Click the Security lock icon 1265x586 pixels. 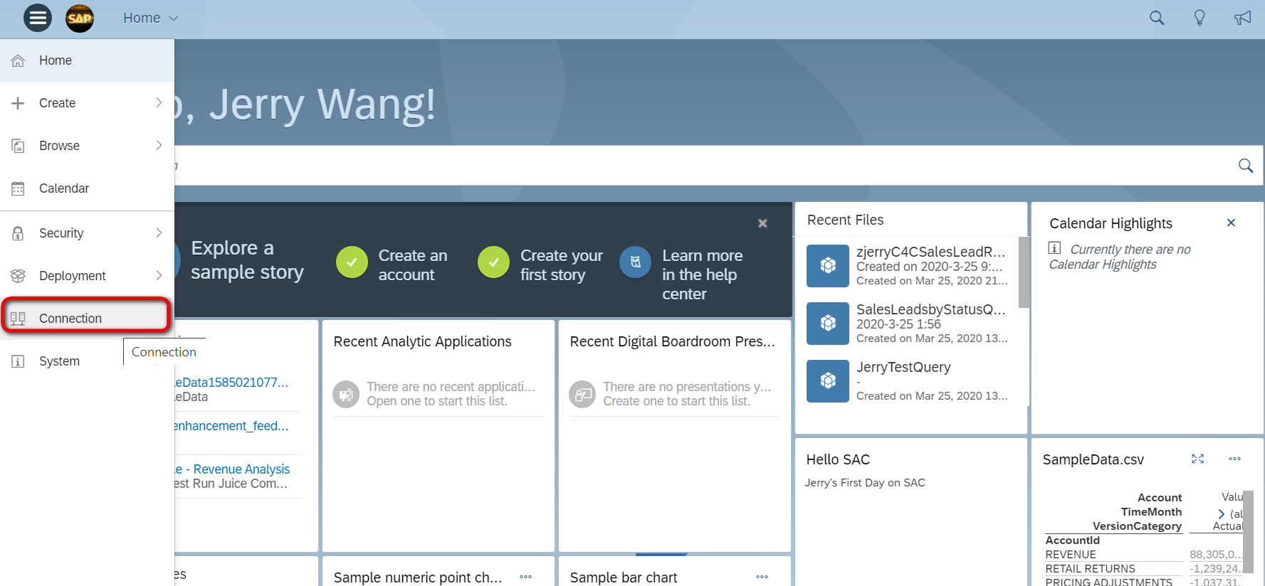point(18,233)
